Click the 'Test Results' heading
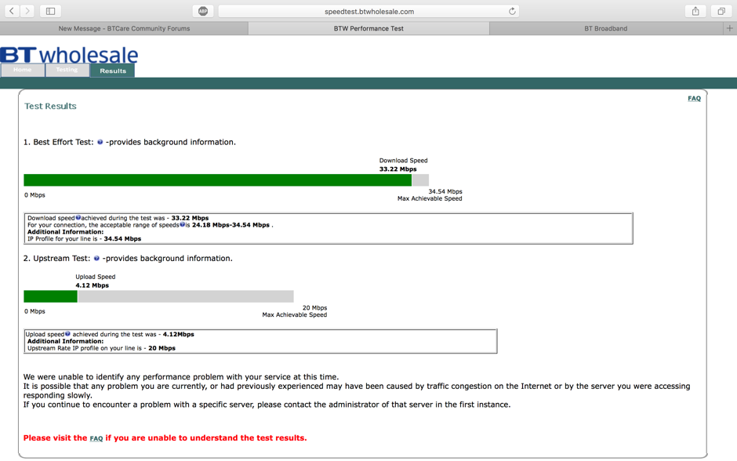The image size is (737, 461). pos(50,106)
